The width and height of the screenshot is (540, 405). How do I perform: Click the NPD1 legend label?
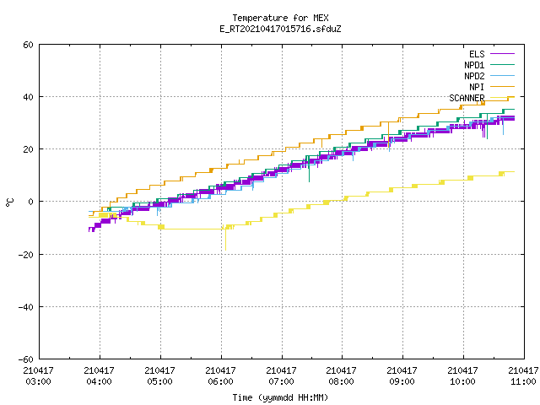tap(474, 65)
